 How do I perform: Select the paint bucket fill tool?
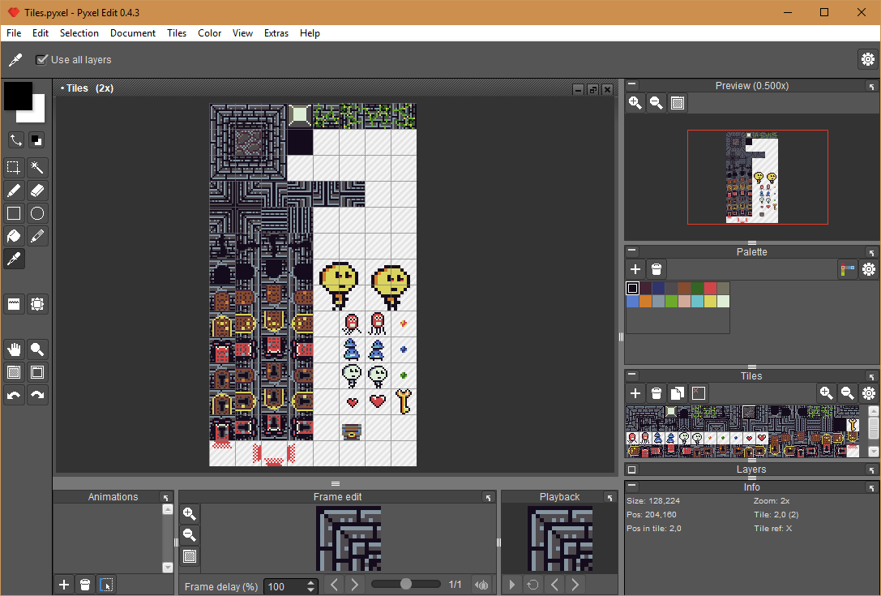click(14, 236)
